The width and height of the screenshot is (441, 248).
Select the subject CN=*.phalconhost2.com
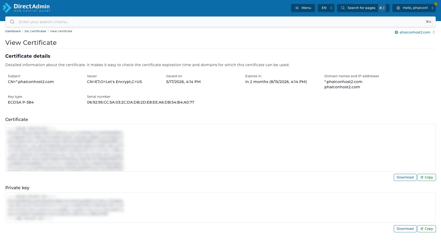pyautogui.click(x=31, y=82)
